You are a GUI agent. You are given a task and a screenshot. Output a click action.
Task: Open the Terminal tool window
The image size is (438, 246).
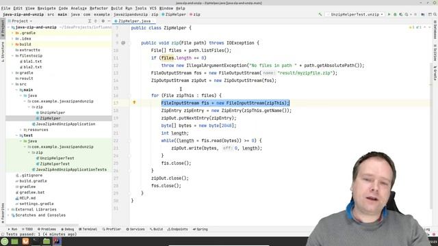88,230
